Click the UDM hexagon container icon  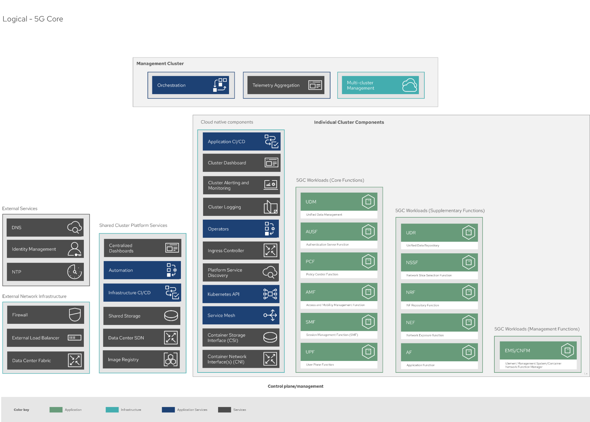368,202
